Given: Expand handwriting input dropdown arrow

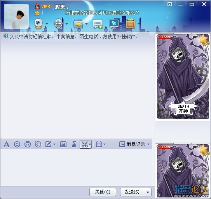Looking at the screenshot, I should pyautogui.click(x=54, y=144).
